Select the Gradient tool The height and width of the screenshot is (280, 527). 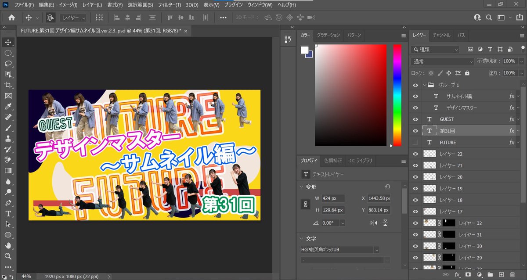[x=8, y=170]
